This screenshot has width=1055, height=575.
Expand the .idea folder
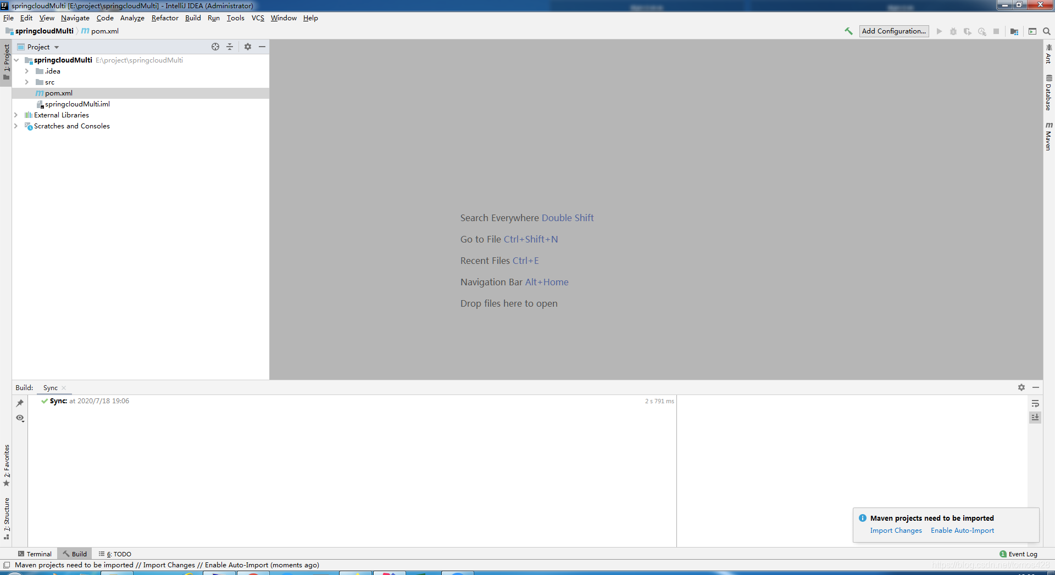pyautogui.click(x=26, y=71)
